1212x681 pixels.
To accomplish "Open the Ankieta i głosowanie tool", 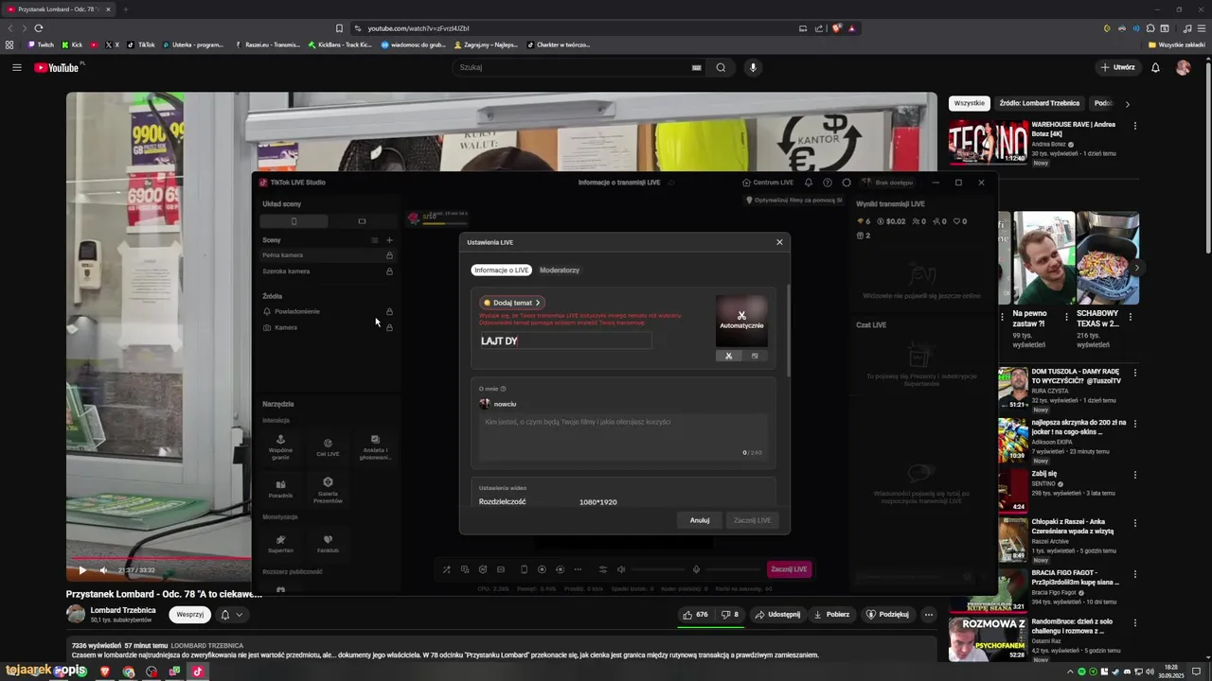I will point(375,446).
